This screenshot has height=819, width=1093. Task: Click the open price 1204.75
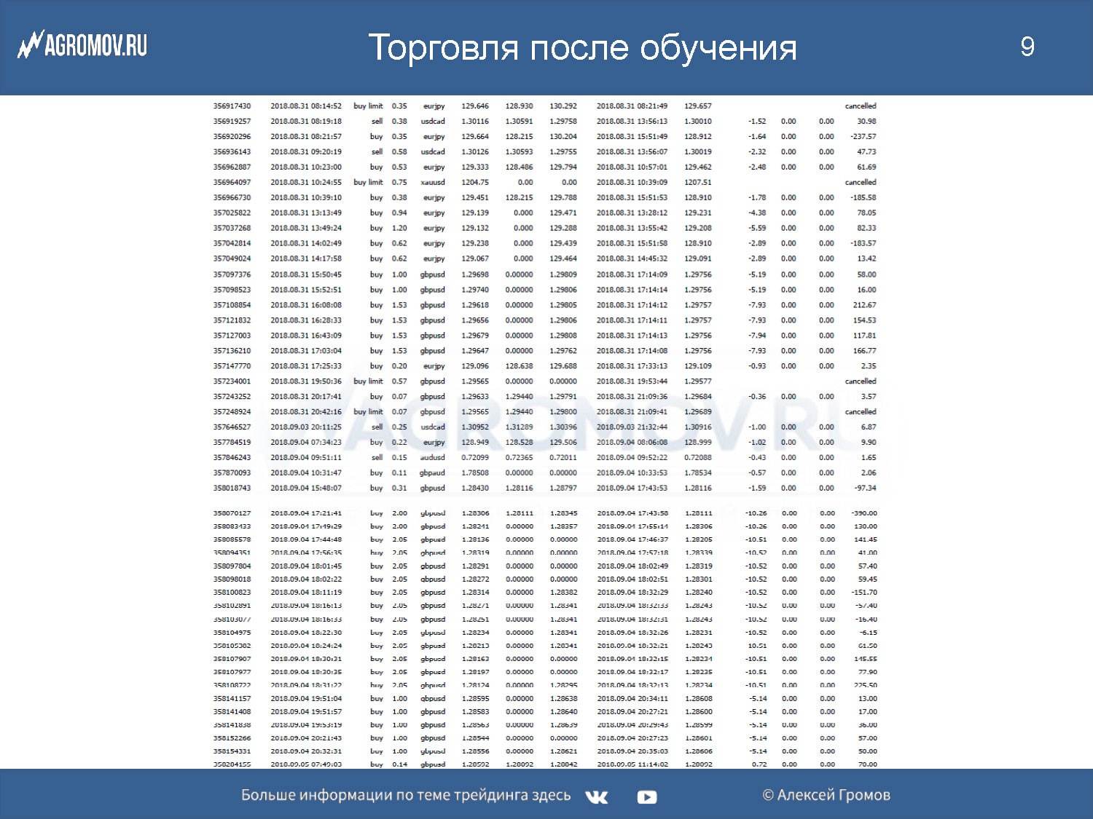[x=475, y=183]
